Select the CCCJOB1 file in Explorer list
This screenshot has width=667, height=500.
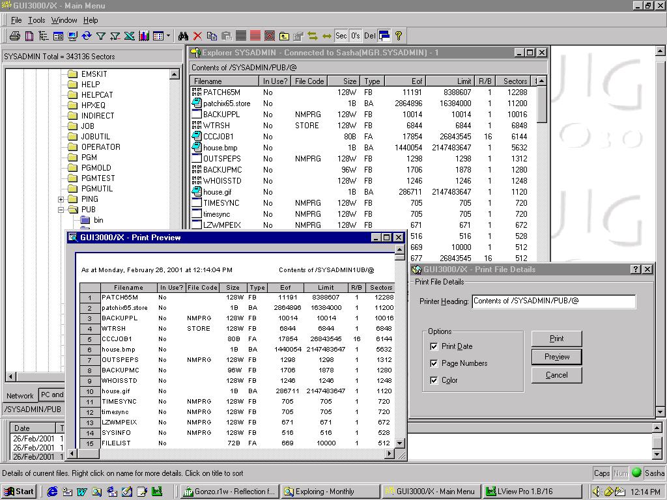[x=218, y=137]
